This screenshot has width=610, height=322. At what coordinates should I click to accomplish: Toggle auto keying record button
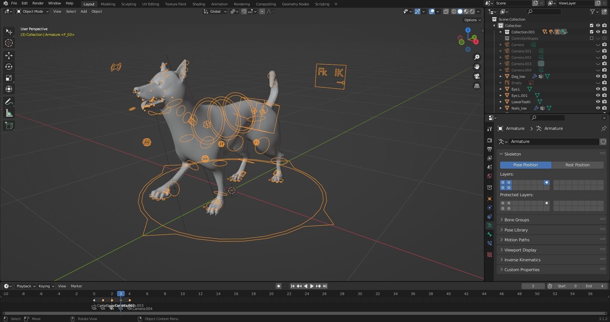(279, 286)
